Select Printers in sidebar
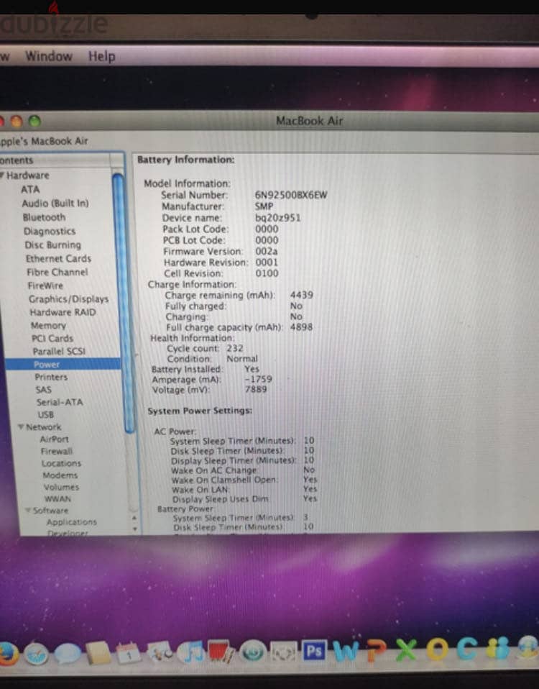 coord(51,377)
